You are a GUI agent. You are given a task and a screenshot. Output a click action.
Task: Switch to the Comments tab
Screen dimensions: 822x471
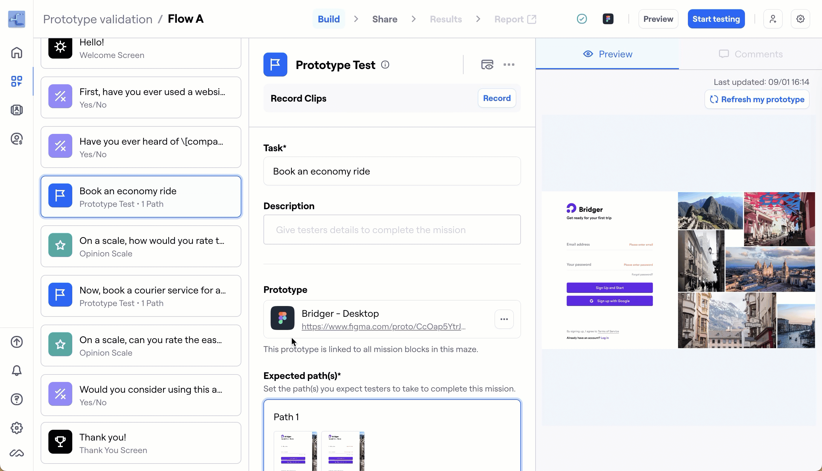pyautogui.click(x=750, y=54)
